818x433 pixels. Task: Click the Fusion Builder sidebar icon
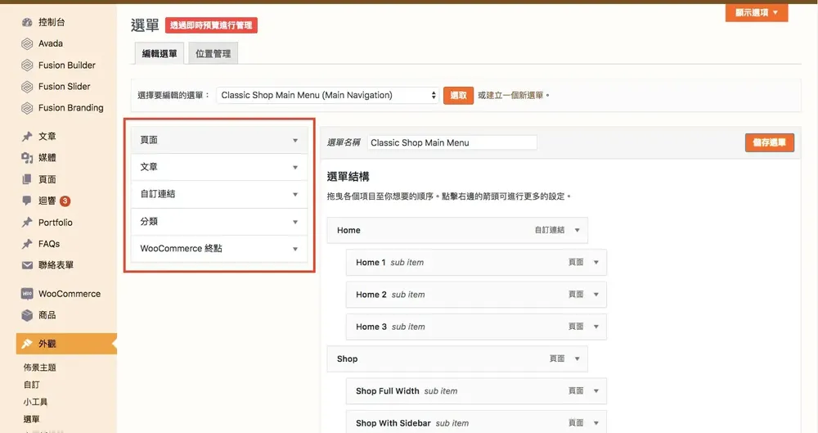click(x=27, y=65)
